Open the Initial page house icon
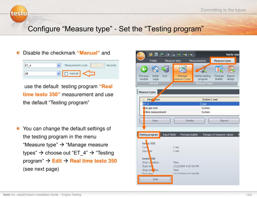The width and height of the screenshot is (257, 198). click(x=155, y=69)
